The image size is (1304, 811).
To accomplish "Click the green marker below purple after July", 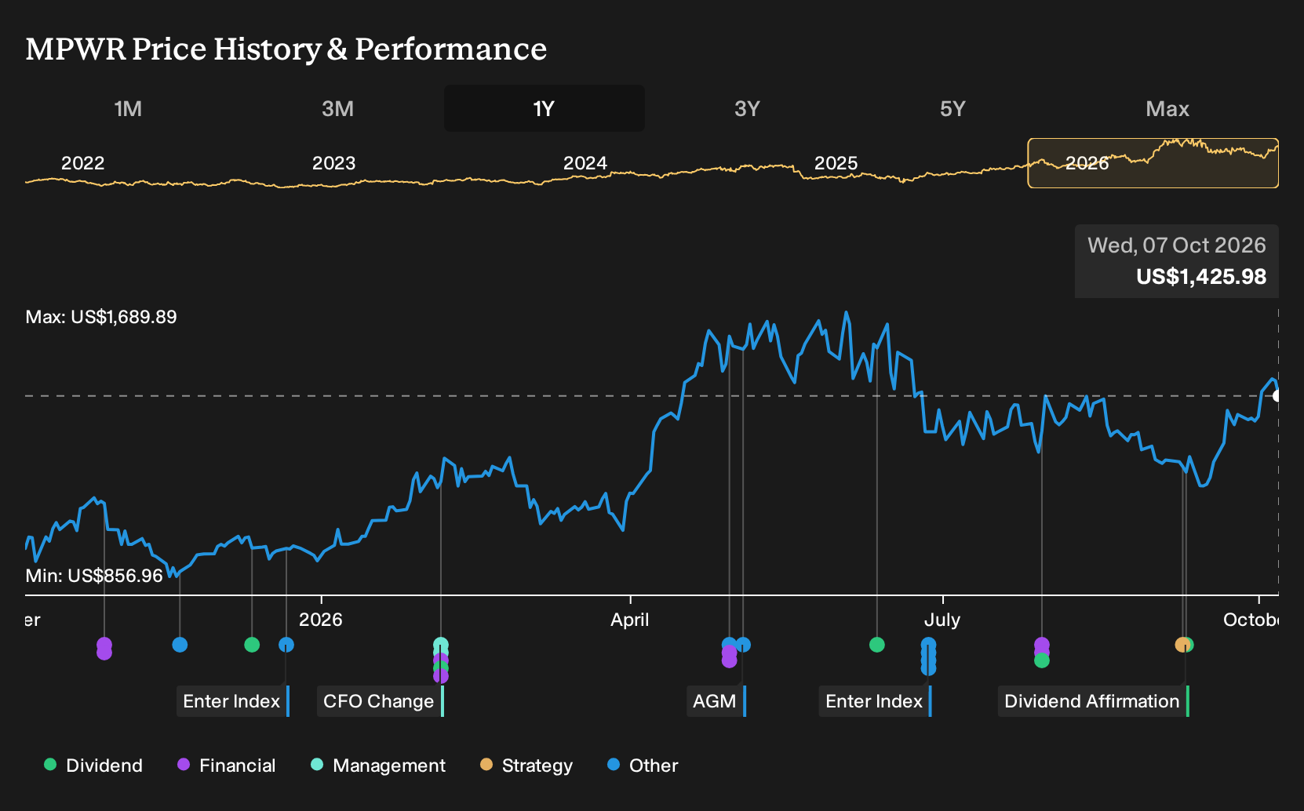I will click(x=1042, y=660).
